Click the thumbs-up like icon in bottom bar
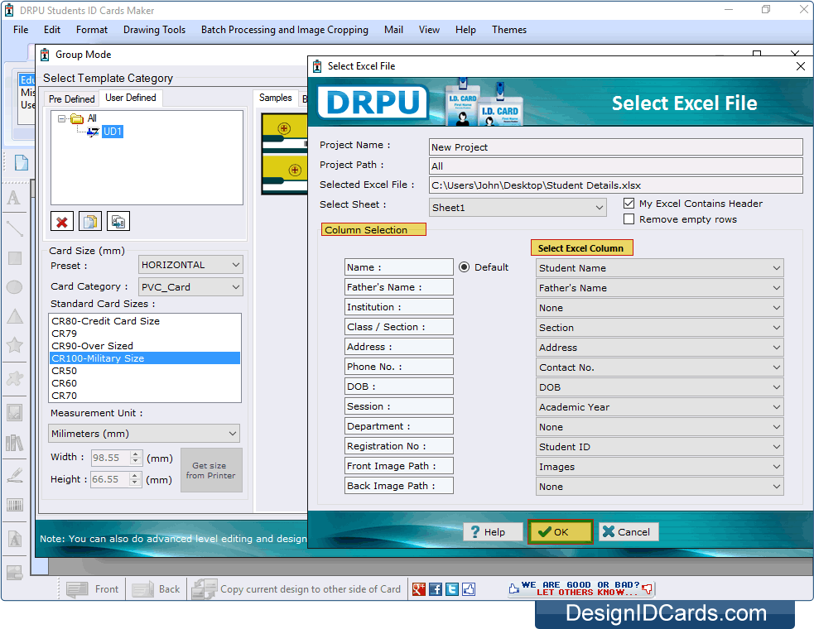Screen dimensions: 814x629 coord(469,589)
